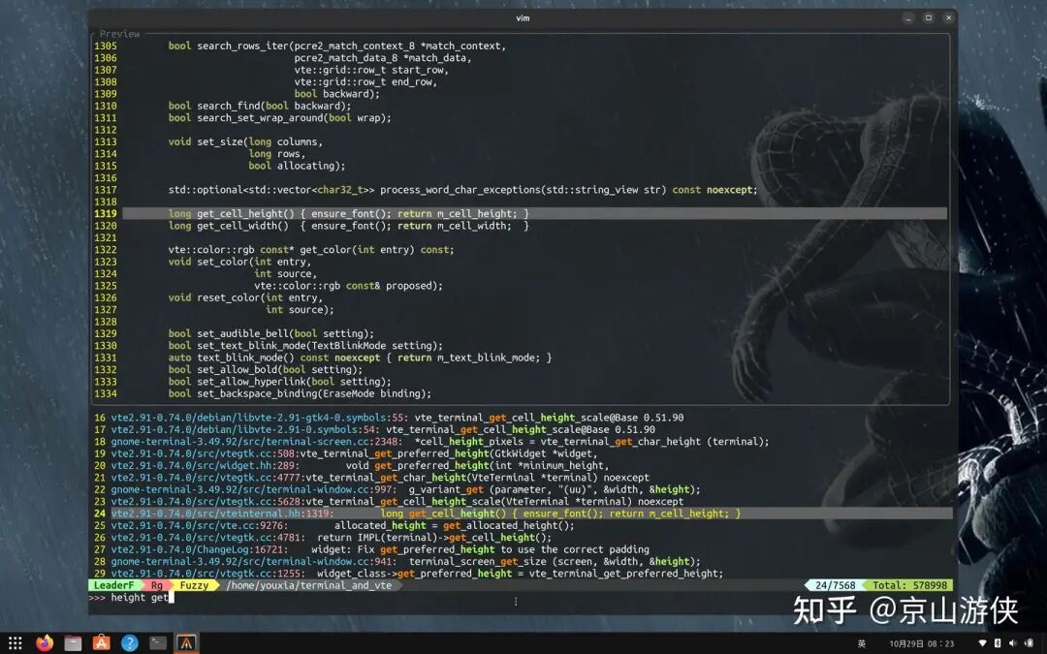This screenshot has height=654, width=1047.
Task: Maximize the vim window
Action: coord(928,18)
